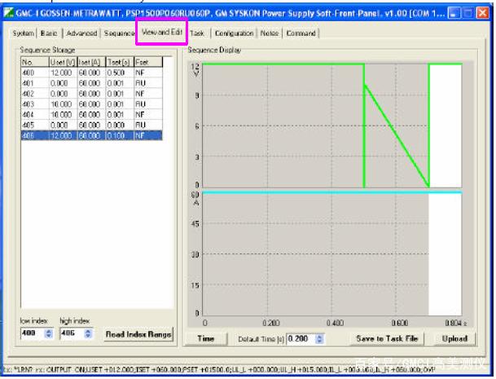Go to the Notes tab

pos(270,33)
